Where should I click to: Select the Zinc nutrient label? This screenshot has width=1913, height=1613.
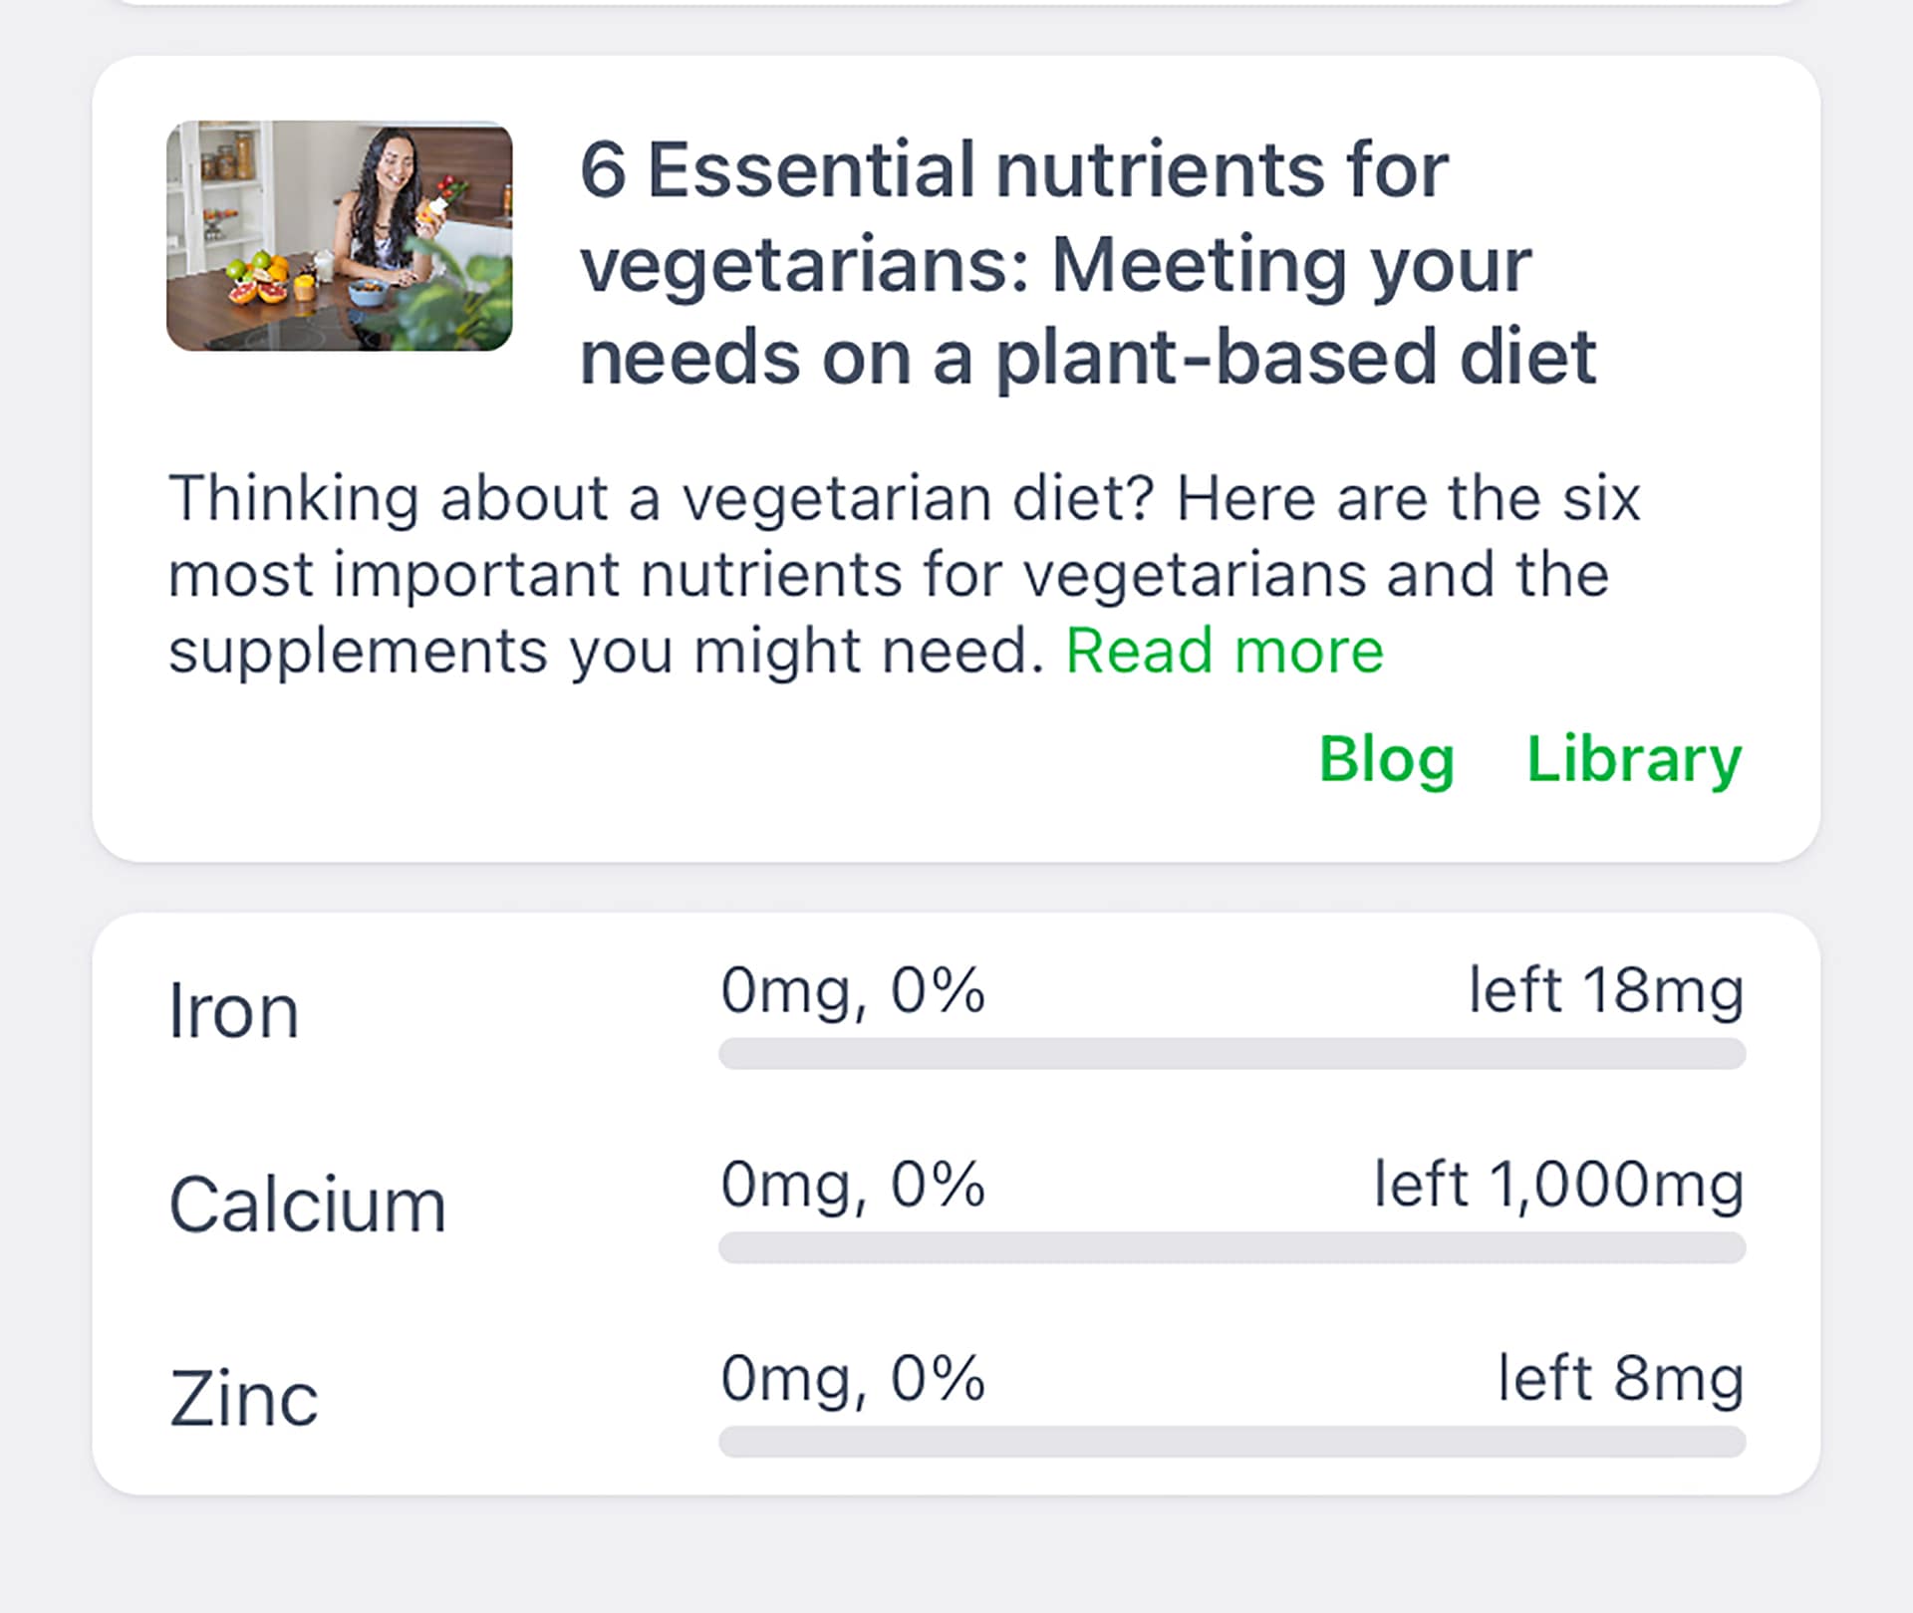click(x=243, y=1399)
